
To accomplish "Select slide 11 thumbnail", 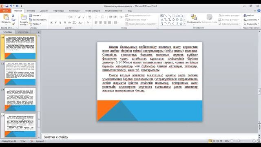I will 20,73.
